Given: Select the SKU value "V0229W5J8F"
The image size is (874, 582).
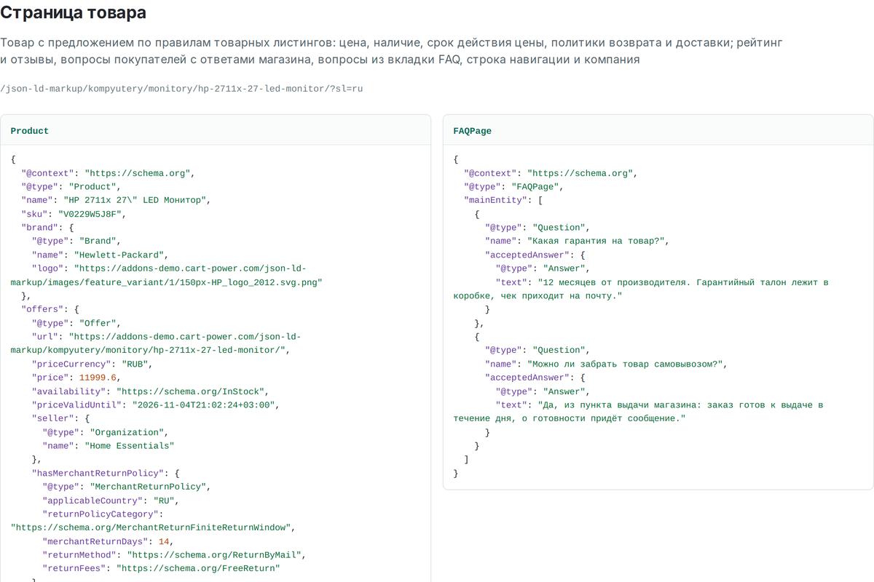Looking at the screenshot, I should 92,214.
